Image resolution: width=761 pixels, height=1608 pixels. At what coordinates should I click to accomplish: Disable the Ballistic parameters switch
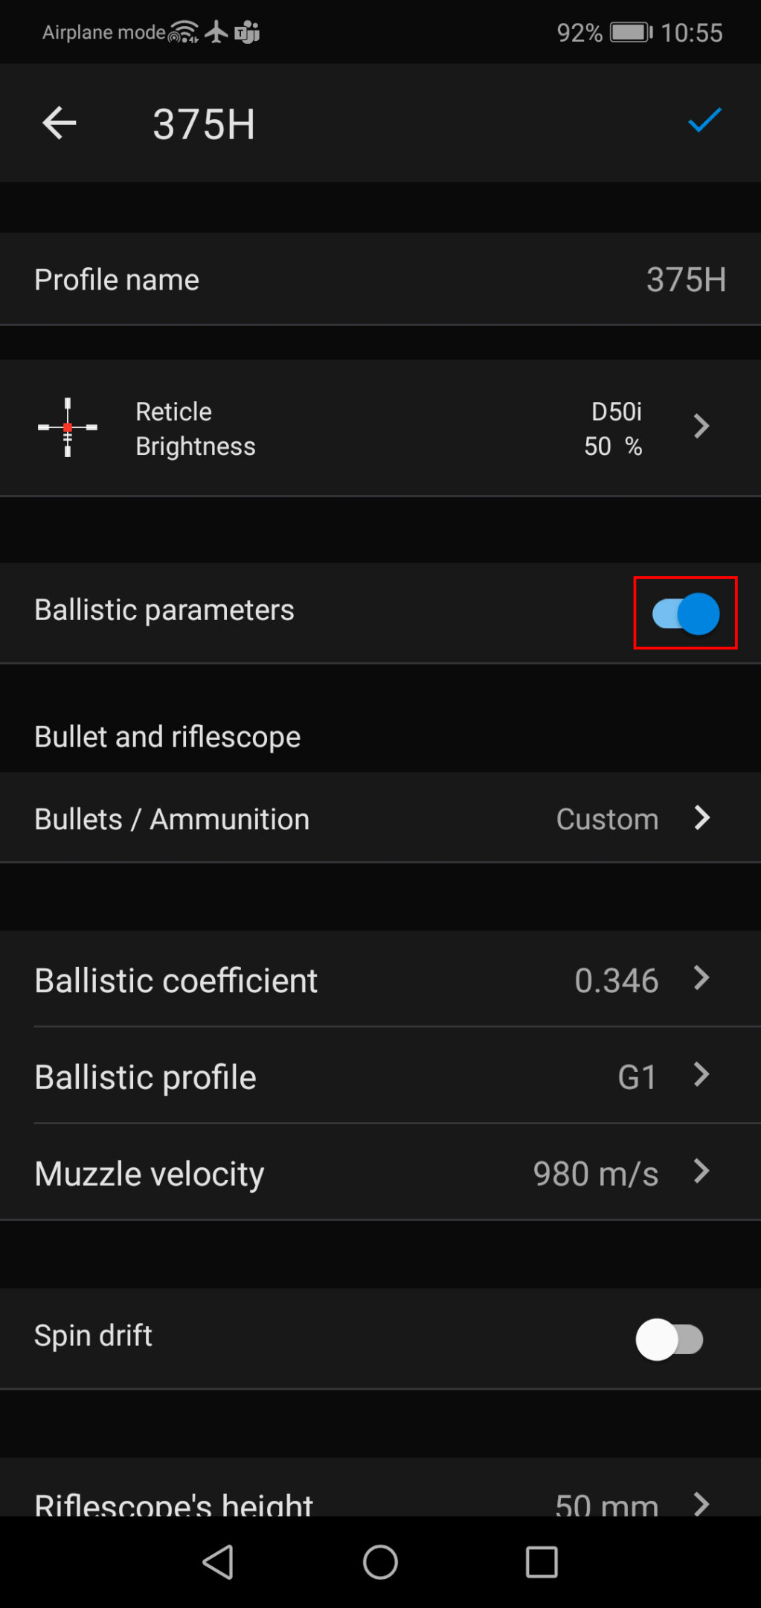pos(685,613)
